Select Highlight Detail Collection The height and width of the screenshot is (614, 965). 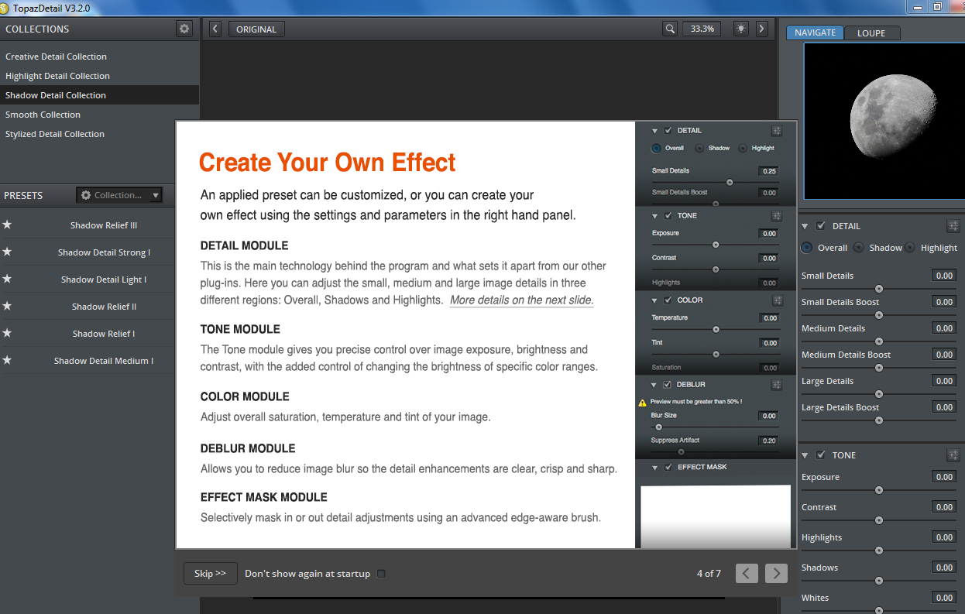coord(99,76)
